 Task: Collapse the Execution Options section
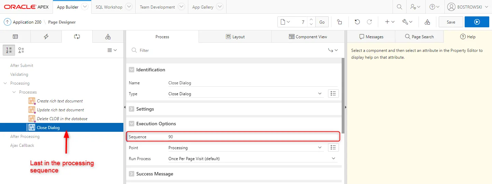132,124
